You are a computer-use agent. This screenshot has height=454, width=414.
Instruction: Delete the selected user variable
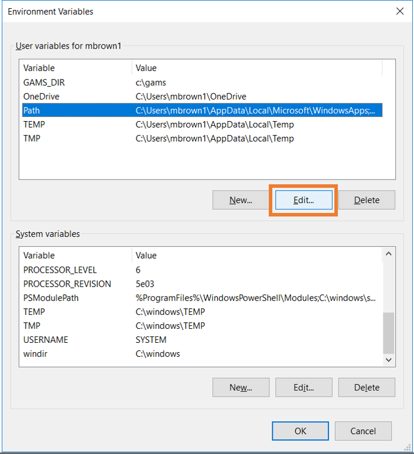pos(367,200)
